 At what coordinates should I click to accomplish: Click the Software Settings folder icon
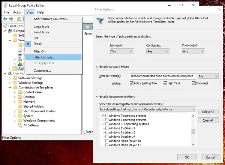pos(15,78)
